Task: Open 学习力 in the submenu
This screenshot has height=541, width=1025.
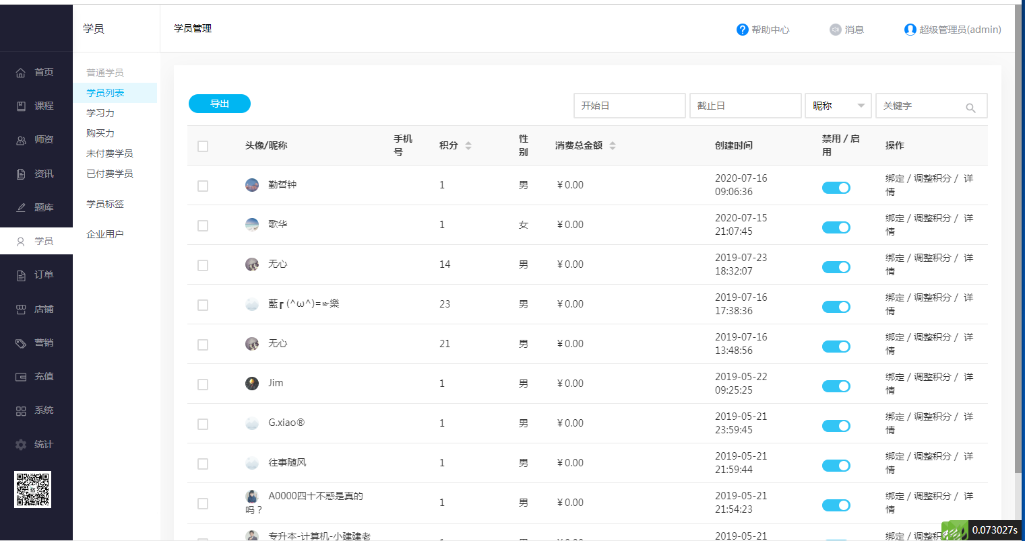Action: point(100,113)
